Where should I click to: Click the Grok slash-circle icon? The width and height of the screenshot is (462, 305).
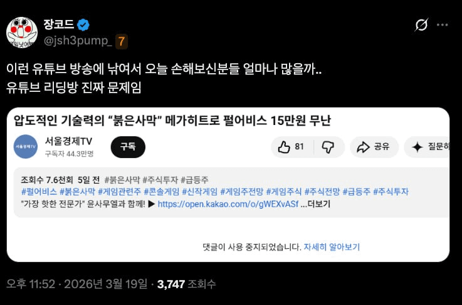coord(421,24)
